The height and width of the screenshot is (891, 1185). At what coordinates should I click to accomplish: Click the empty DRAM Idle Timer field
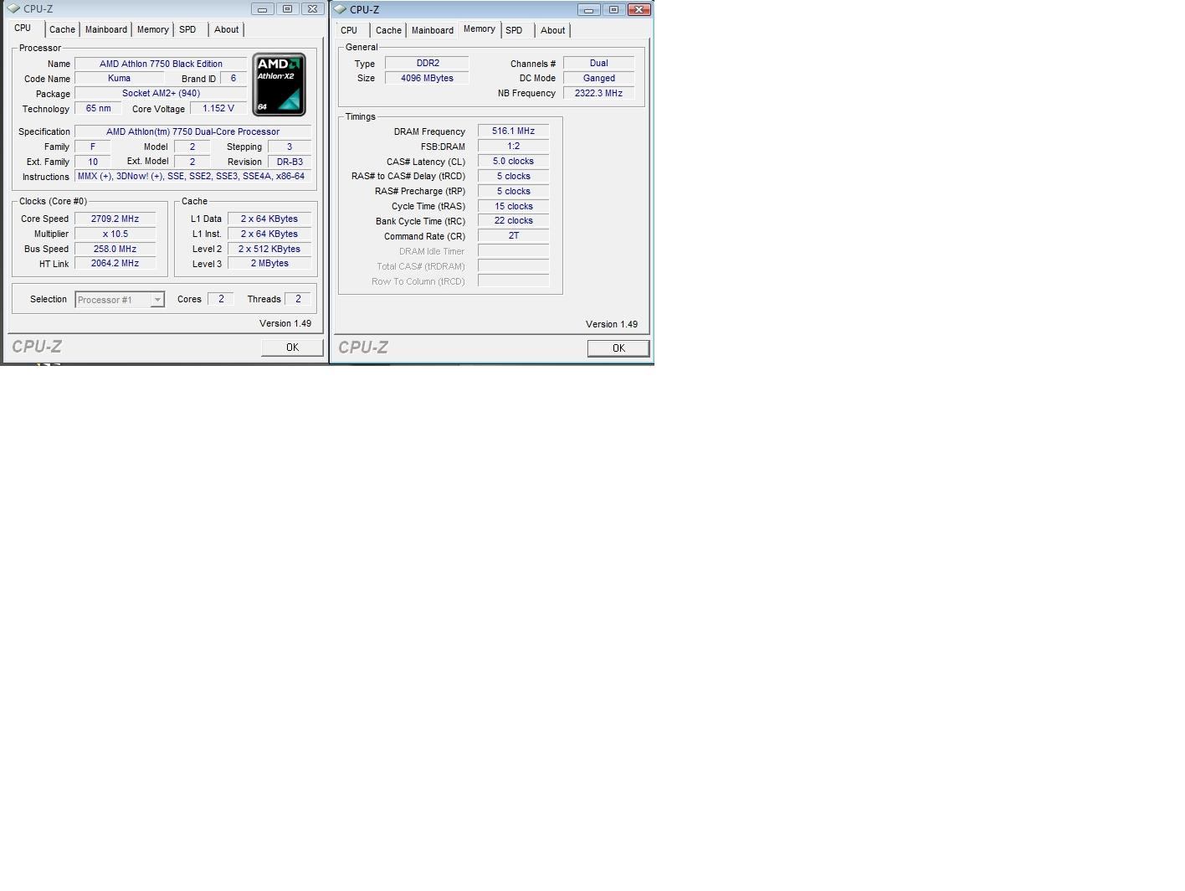pyautogui.click(x=514, y=250)
